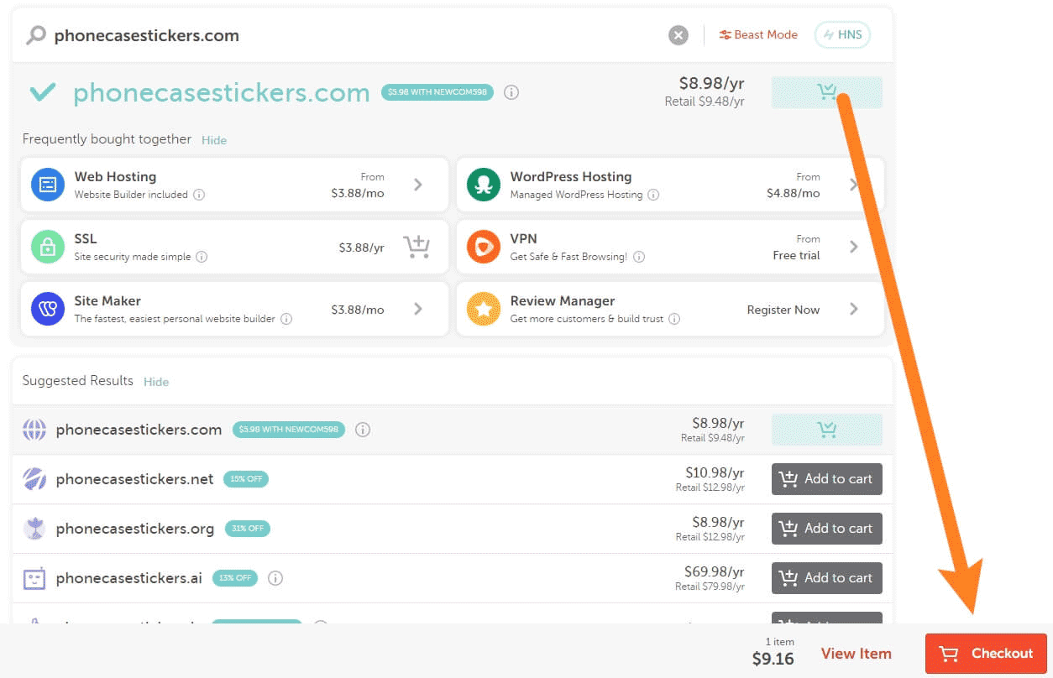
Task: Click the Web Hosting product icon
Action: pos(48,185)
